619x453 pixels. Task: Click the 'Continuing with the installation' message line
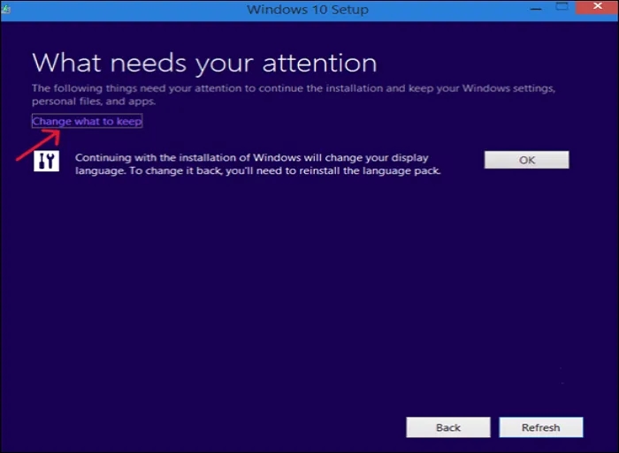(x=252, y=158)
